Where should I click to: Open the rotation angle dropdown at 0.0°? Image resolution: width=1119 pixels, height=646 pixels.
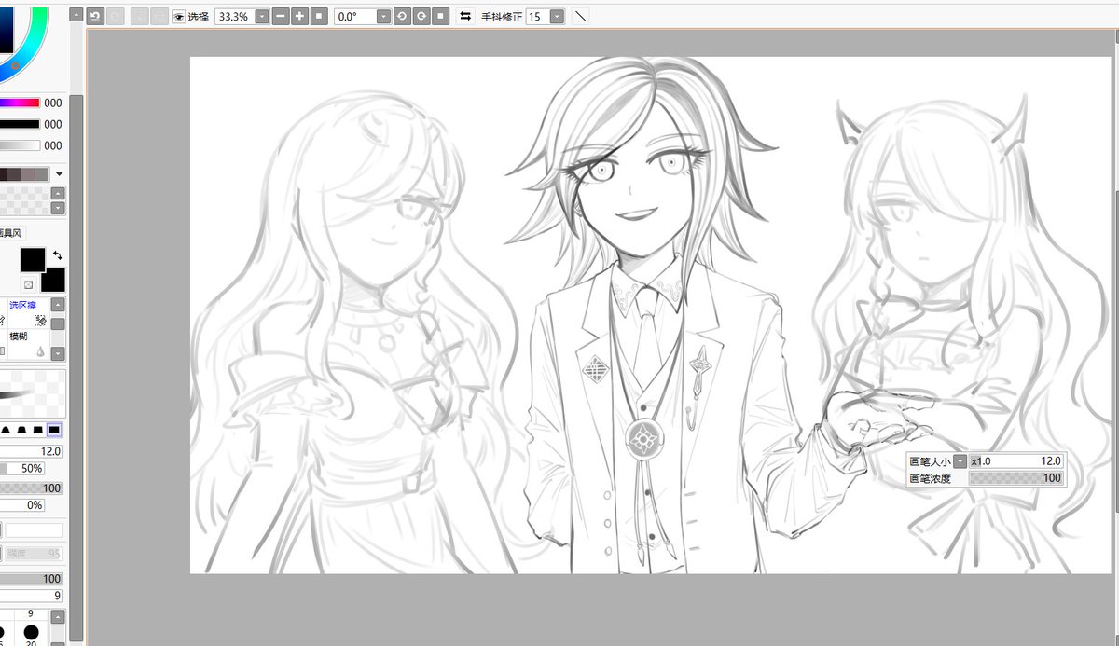(x=383, y=17)
